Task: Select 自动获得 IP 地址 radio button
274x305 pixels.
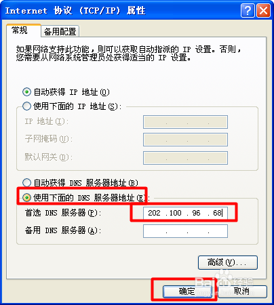Action: (x=26, y=92)
